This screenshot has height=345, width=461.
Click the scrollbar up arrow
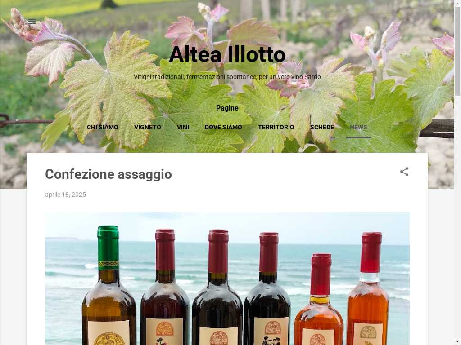[x=458, y=3]
